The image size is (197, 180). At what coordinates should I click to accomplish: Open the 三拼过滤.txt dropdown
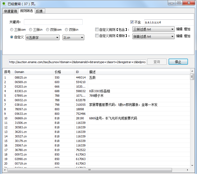tap(153, 29)
